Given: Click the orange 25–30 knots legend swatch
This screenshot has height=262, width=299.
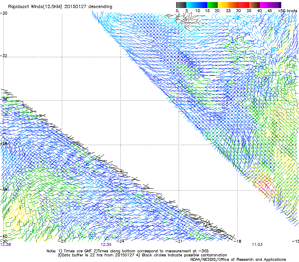Looking at the screenshot, I should point(234,5).
